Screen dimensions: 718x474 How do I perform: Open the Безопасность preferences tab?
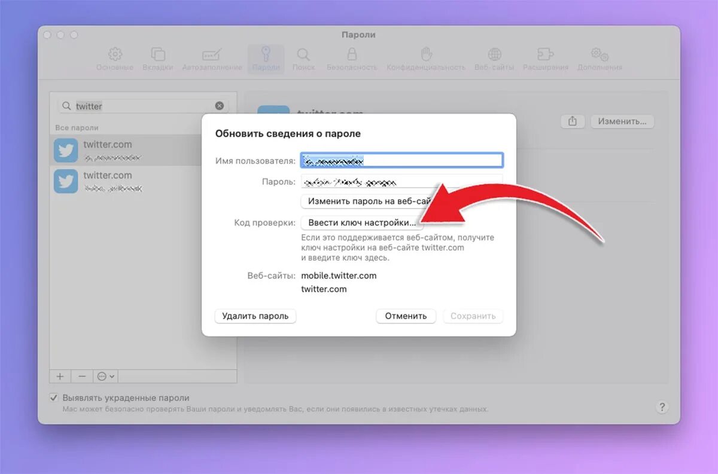352,59
